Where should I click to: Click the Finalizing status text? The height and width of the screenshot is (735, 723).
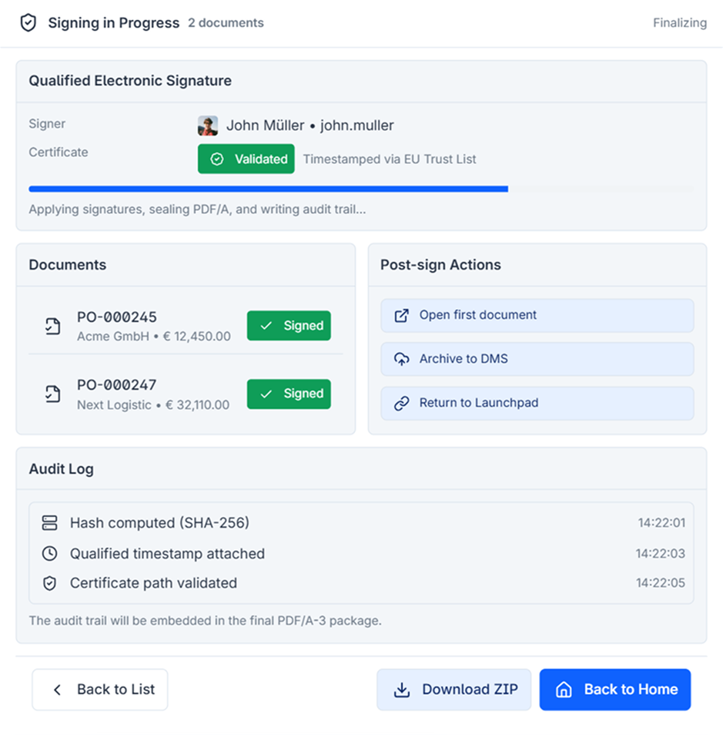(x=679, y=23)
